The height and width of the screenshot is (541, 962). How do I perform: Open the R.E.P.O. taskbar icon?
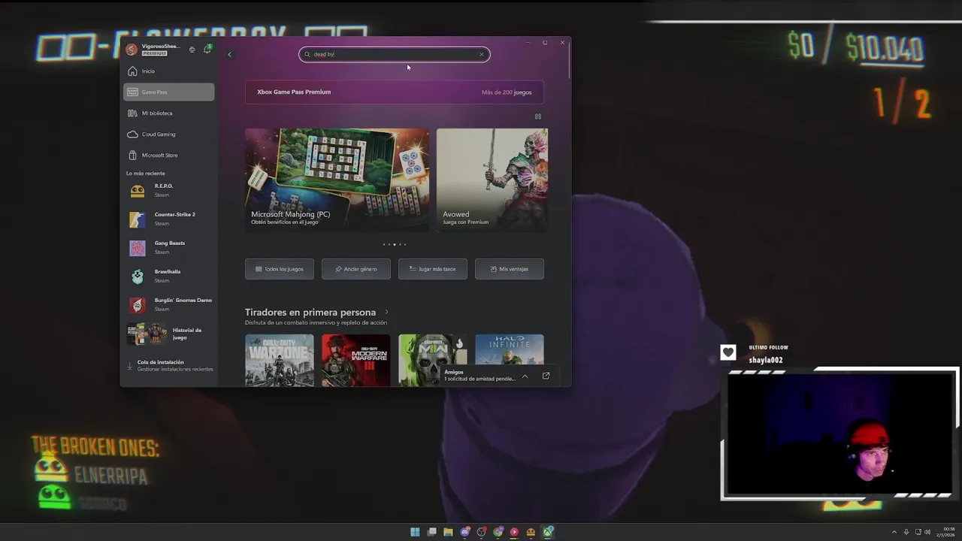(531, 532)
